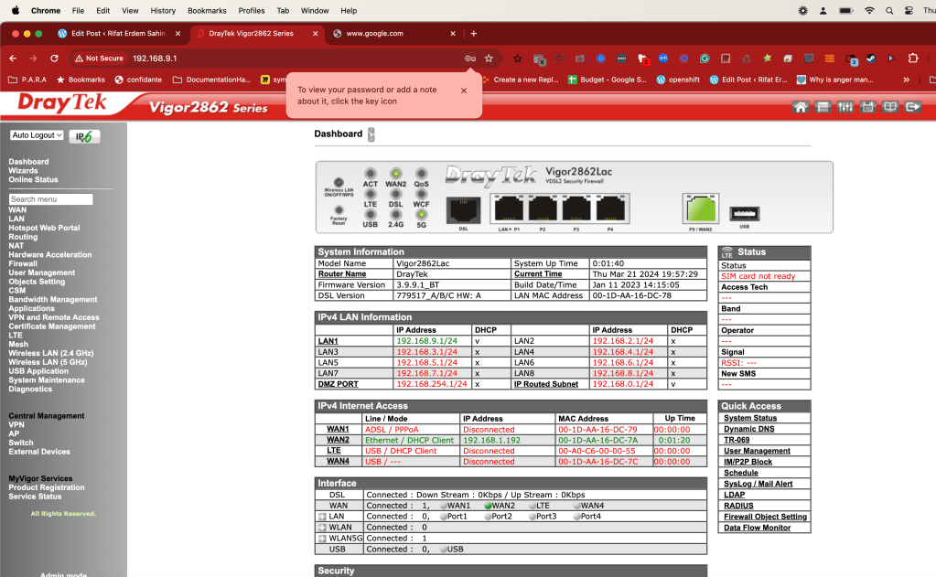The image size is (936, 577).
Task: Open the list view icon in DrayTek header
Action: pos(823,107)
